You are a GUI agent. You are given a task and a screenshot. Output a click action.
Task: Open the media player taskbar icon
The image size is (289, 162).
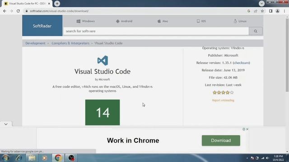point(44,158)
